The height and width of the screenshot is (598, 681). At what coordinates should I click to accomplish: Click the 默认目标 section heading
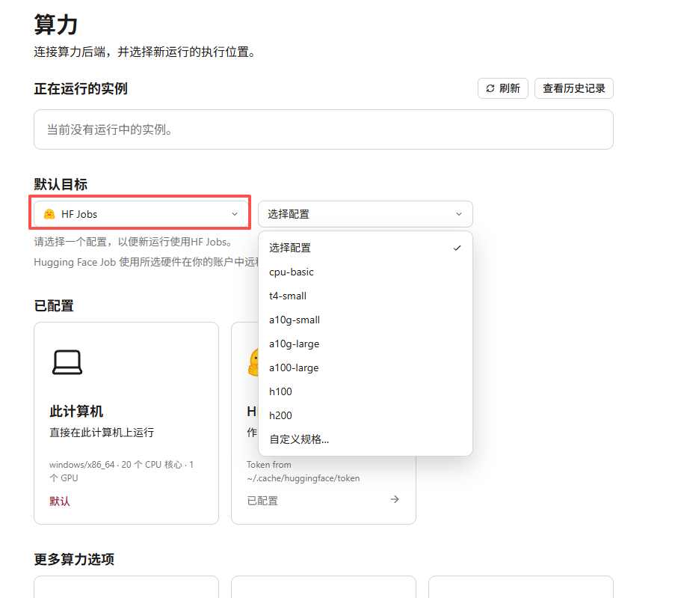pos(61,184)
